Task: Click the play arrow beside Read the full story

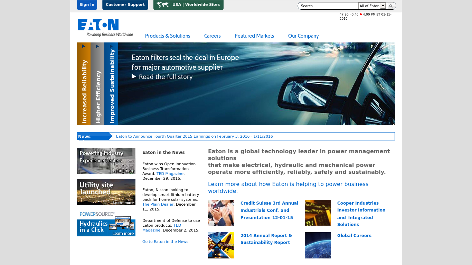Action: (134, 77)
